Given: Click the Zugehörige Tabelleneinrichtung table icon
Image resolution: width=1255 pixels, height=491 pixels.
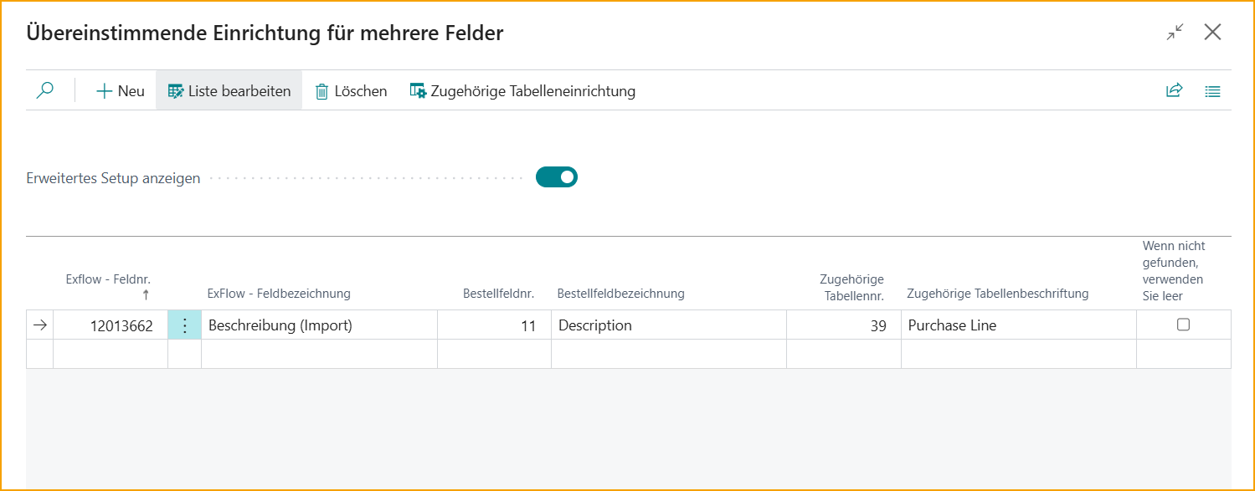Looking at the screenshot, I should point(418,91).
